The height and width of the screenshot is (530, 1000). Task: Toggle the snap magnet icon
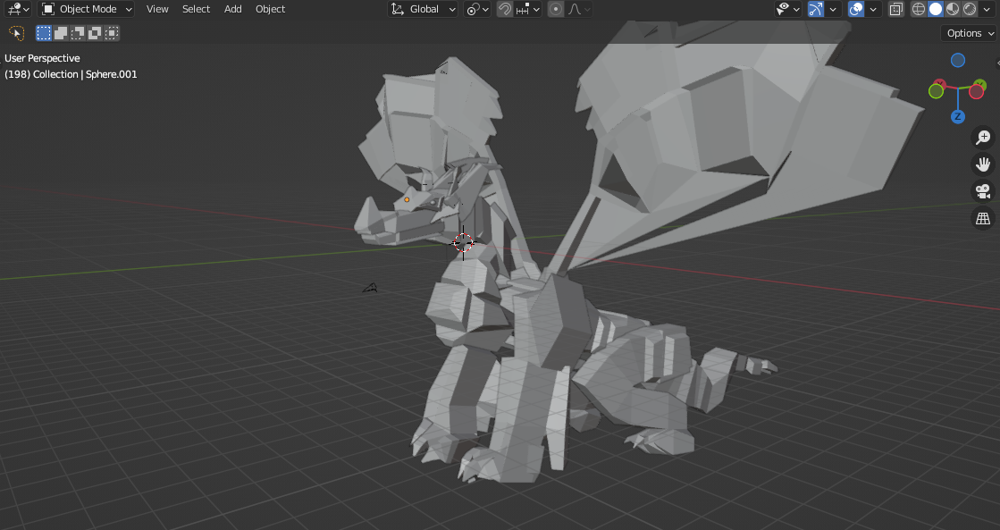(x=504, y=9)
